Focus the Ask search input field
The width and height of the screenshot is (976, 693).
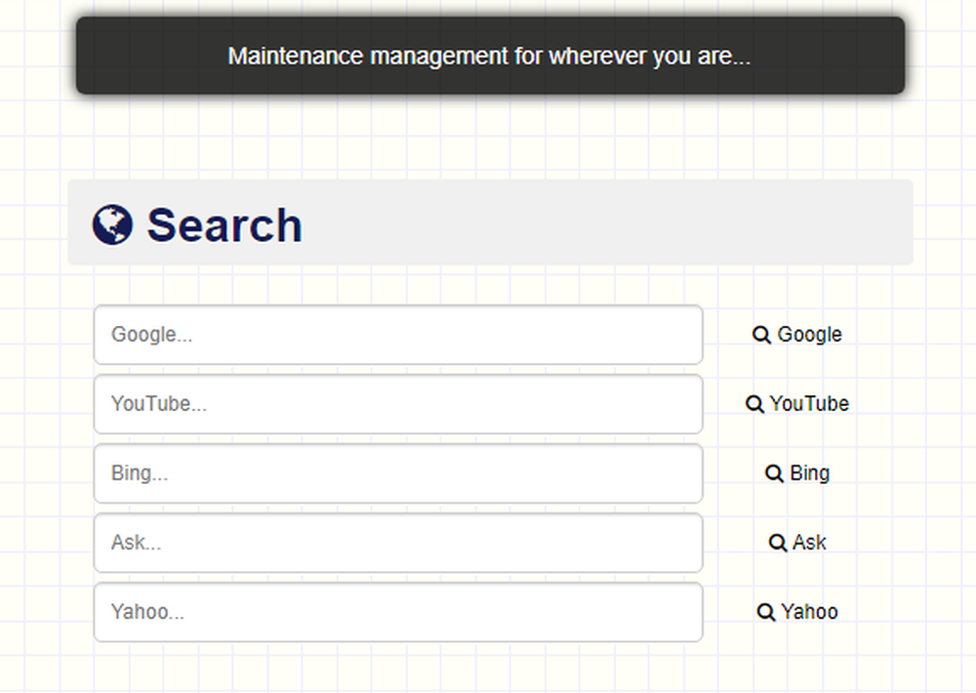point(398,543)
